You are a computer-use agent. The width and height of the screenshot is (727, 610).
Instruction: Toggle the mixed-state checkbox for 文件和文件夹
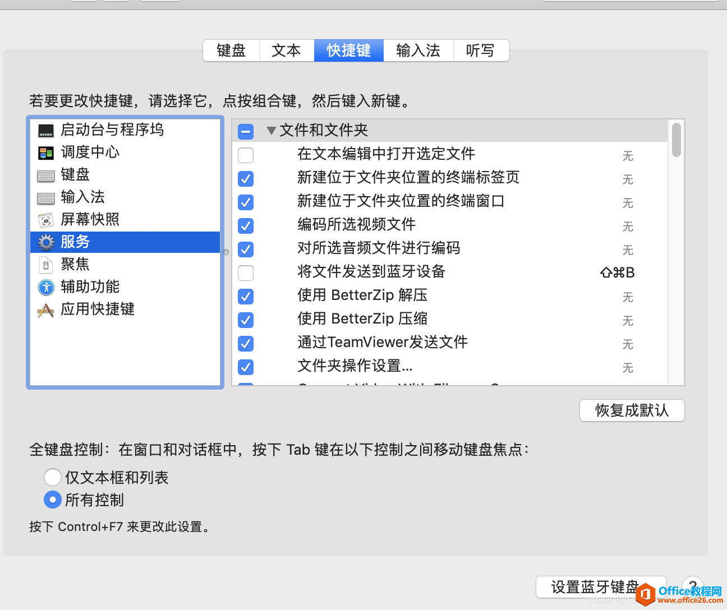click(246, 132)
